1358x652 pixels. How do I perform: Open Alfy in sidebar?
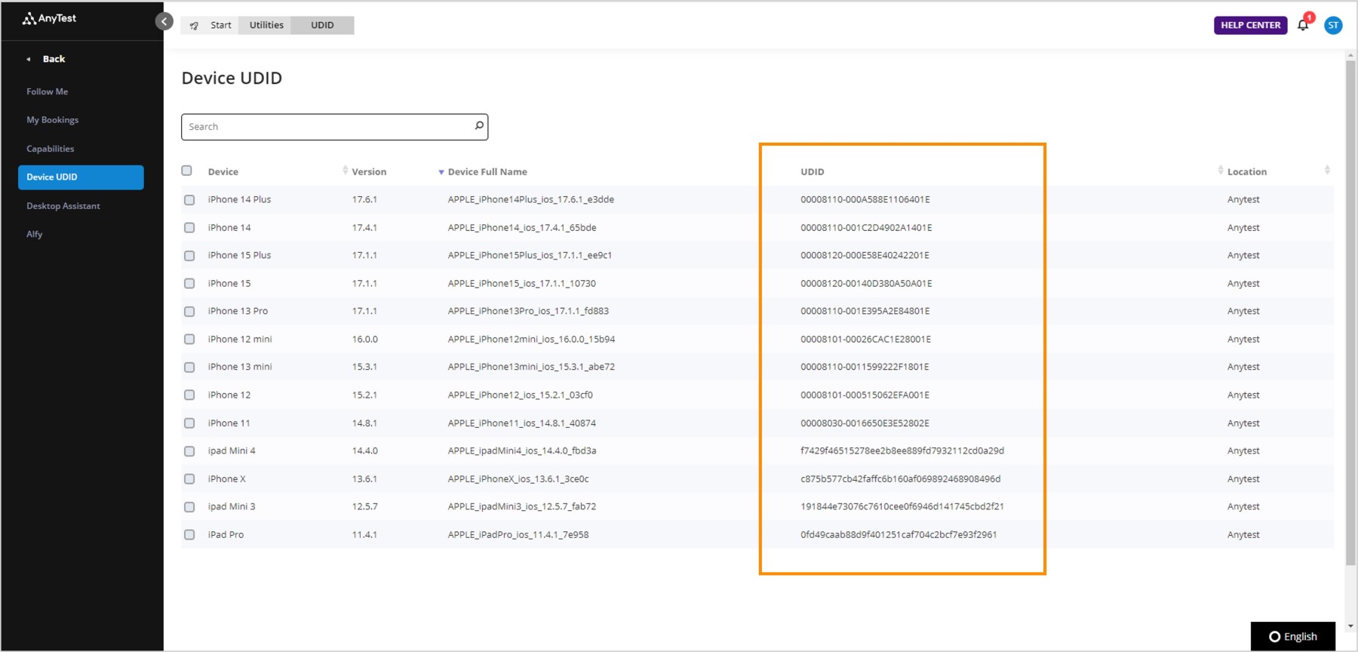(34, 234)
